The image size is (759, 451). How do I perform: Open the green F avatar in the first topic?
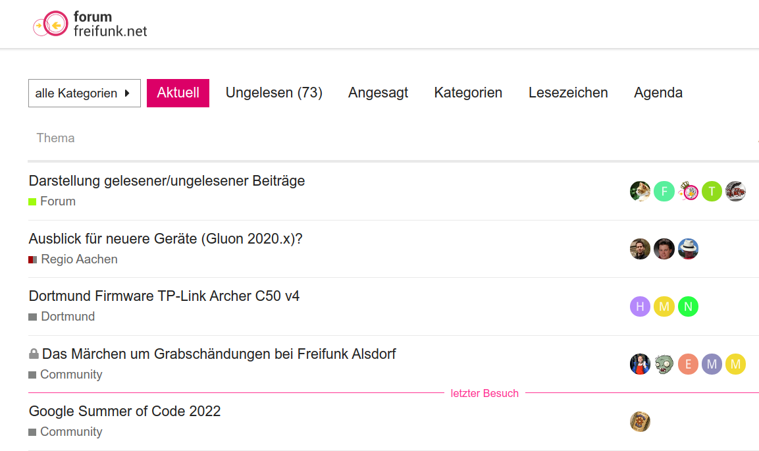pos(664,192)
